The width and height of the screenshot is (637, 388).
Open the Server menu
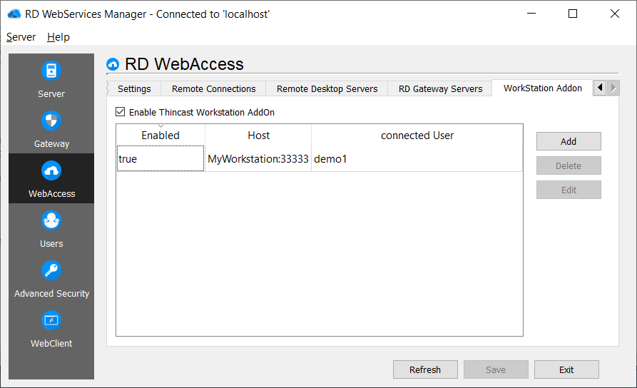[21, 37]
